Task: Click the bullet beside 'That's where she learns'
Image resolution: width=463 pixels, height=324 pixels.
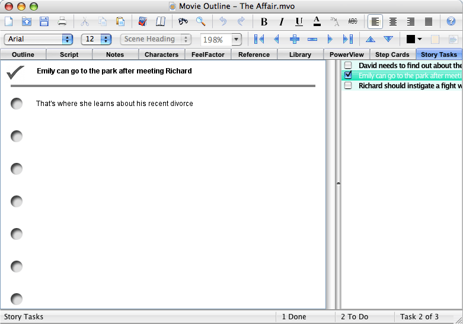Action: point(17,104)
